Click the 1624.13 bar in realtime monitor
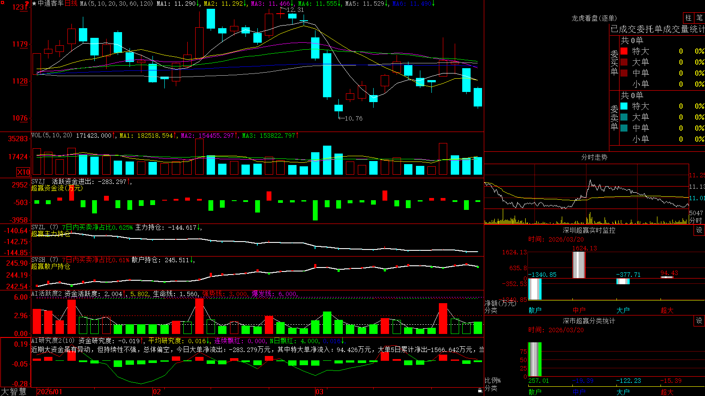Image resolution: width=705 pixels, height=396 pixels. [579, 265]
